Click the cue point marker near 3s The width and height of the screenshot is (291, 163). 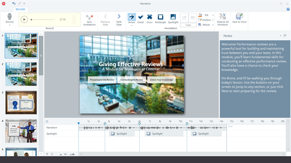pos(105,123)
